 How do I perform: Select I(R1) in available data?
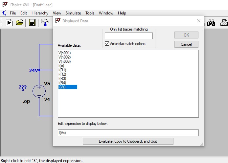(62, 70)
